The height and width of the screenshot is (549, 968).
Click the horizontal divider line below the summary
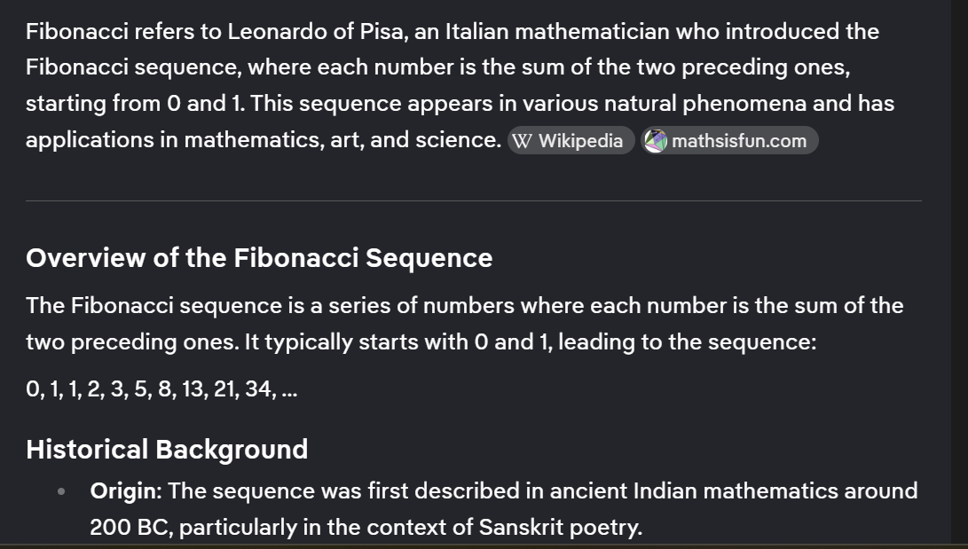pyautogui.click(x=474, y=201)
